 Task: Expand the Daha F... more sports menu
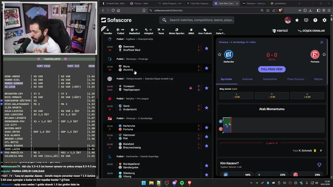220,31
